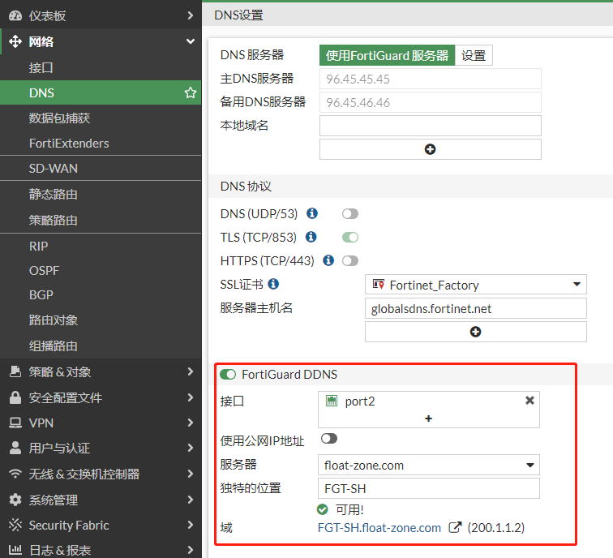This screenshot has width=613, height=558.
Task: Click info icon next to DNS (UDP/53)
Action: pyautogui.click(x=312, y=214)
